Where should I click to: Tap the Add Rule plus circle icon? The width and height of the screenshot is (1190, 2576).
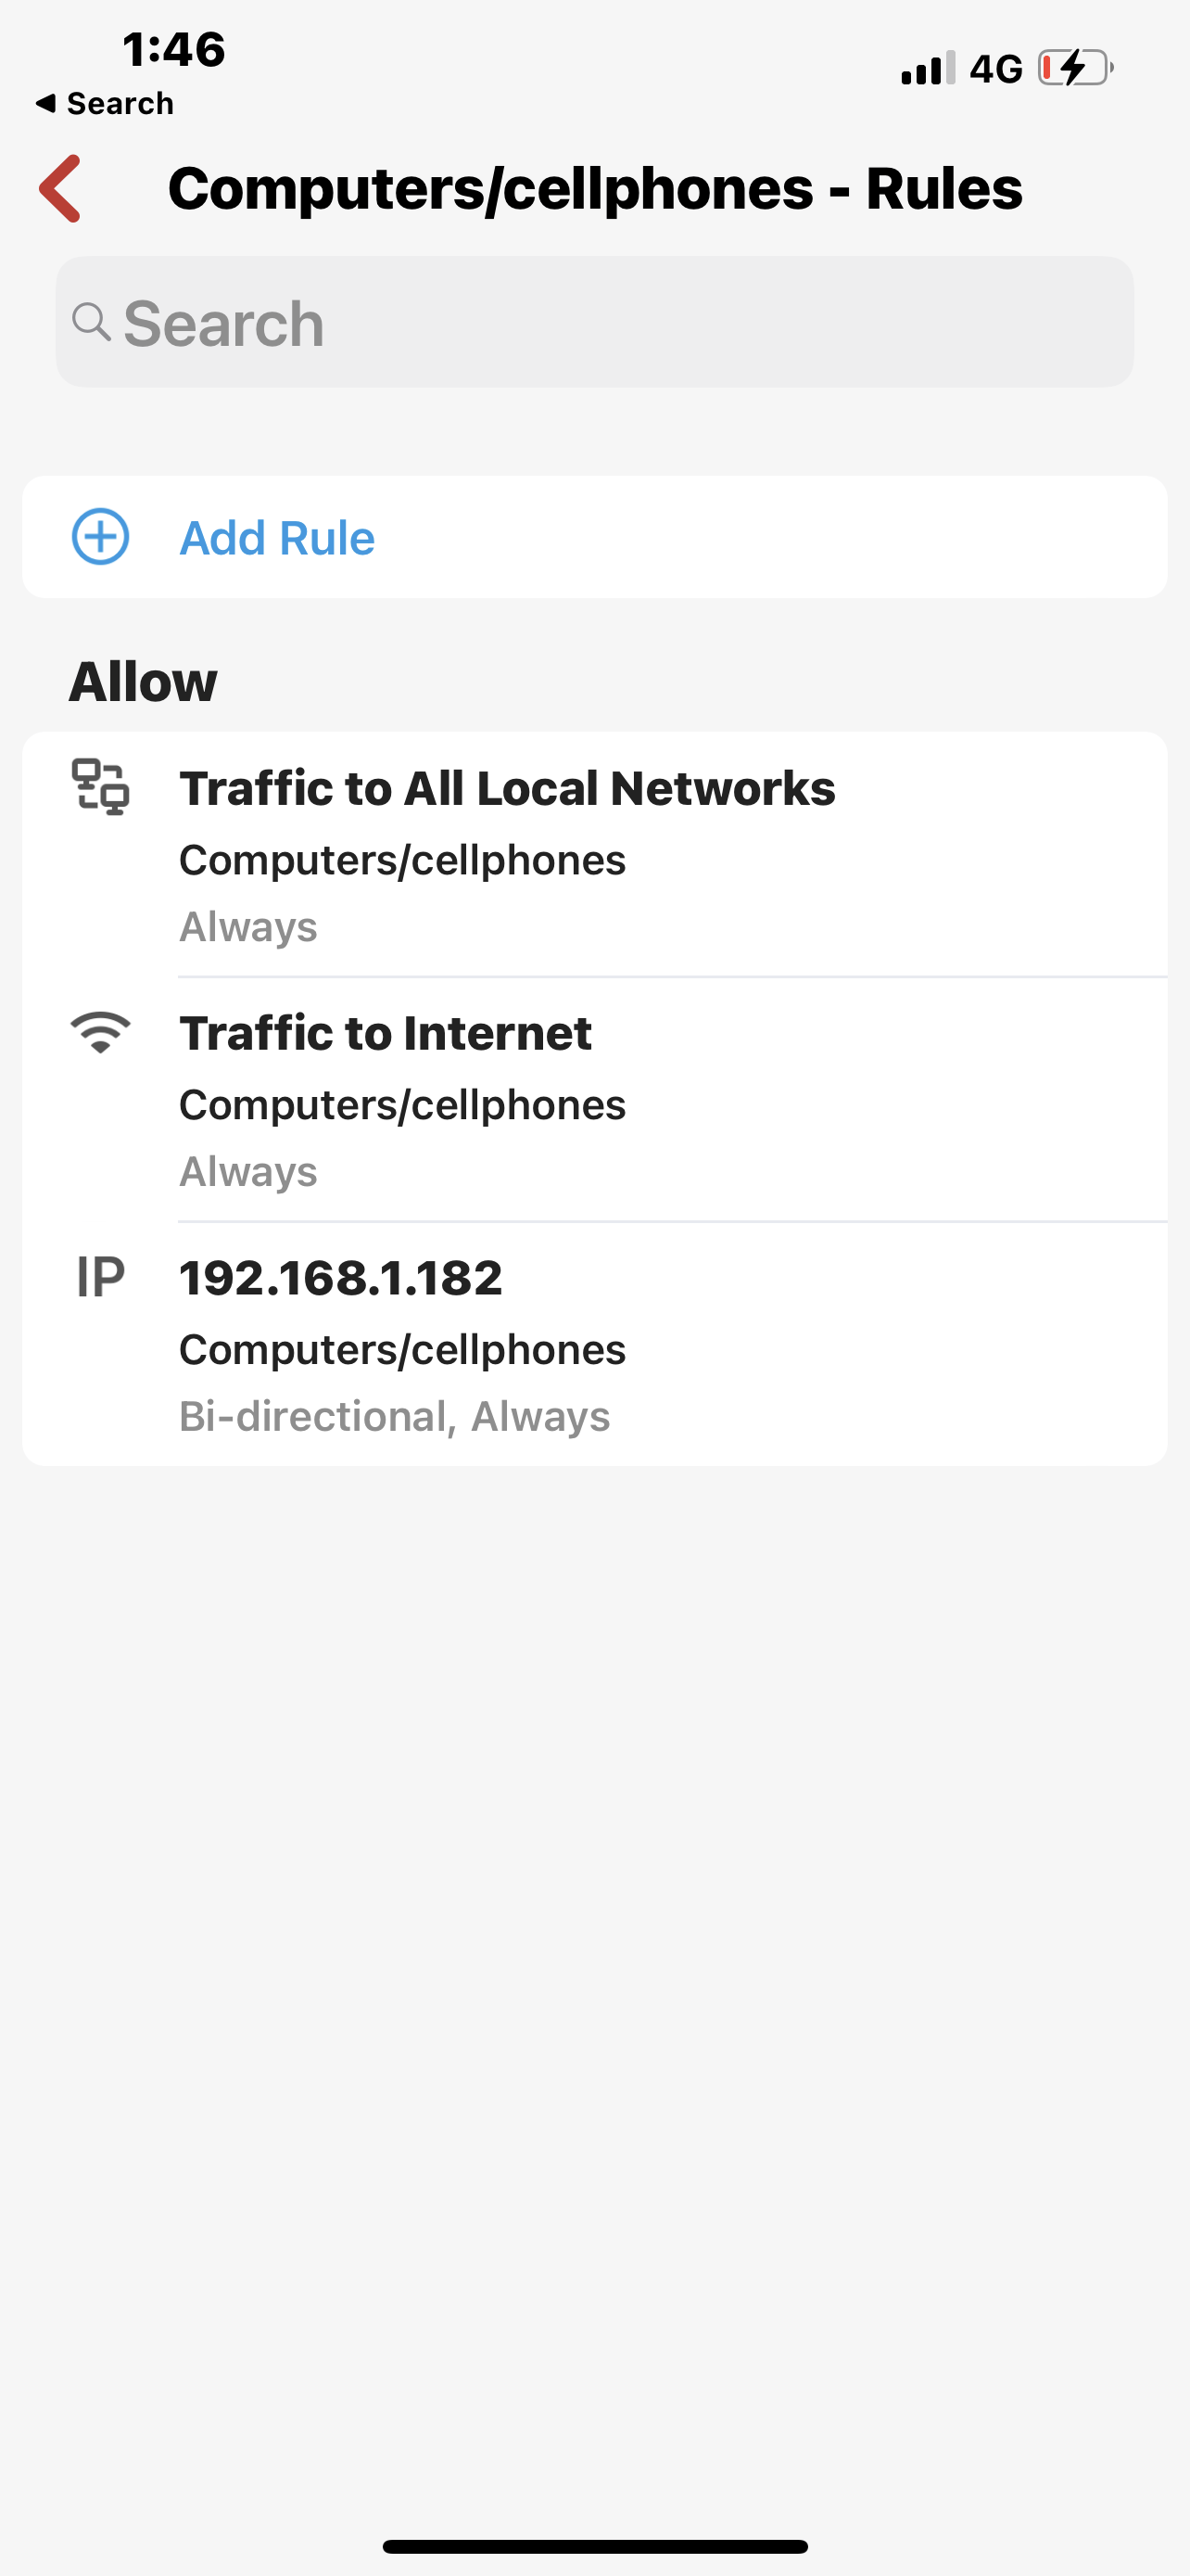pos(100,537)
